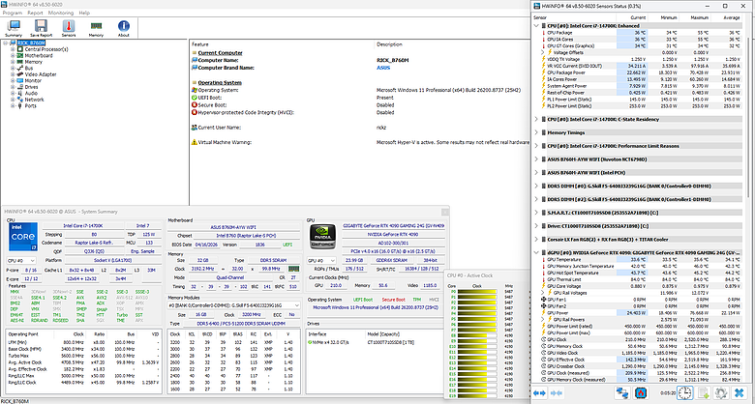Expand the Voltage Offsets row
This screenshot has height=404, width=755.
[x=543, y=52]
